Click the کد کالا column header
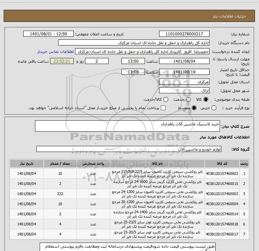The width and height of the screenshot is (259, 251). tap(222, 164)
